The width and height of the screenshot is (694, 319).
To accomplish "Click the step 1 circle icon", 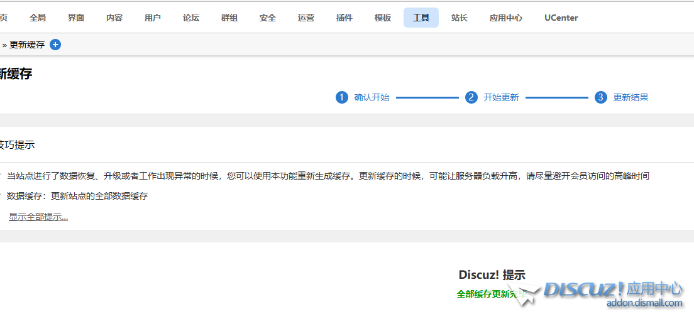I will point(341,97).
